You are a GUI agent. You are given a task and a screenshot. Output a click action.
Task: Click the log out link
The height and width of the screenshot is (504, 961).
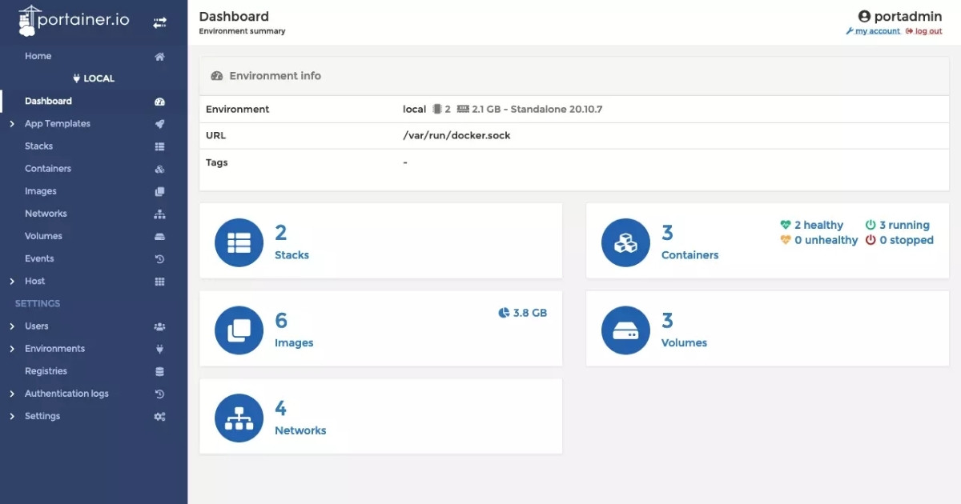[x=925, y=30]
